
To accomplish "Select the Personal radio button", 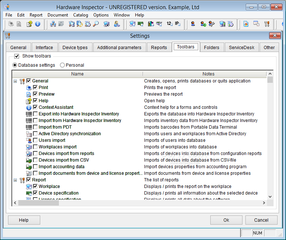I will point(62,65).
